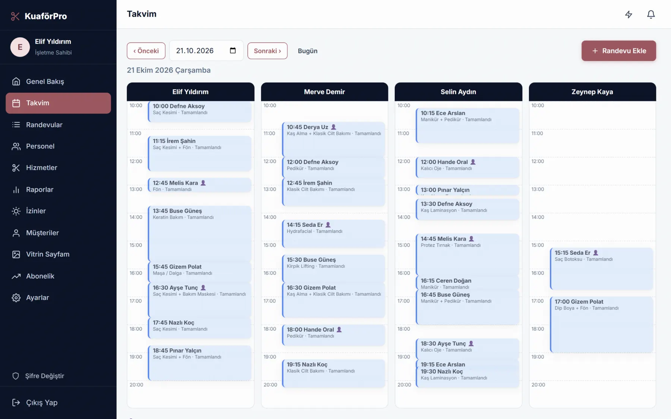Click the 21.10.2026 date input field
The height and width of the screenshot is (419, 671).
[x=206, y=51]
